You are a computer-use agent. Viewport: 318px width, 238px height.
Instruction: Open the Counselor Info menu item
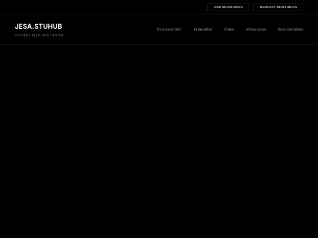point(169,29)
